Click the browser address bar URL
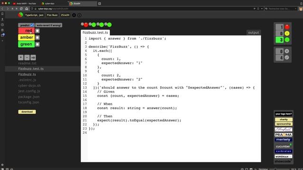The width and height of the screenshot is (303, 170). click(53, 8)
